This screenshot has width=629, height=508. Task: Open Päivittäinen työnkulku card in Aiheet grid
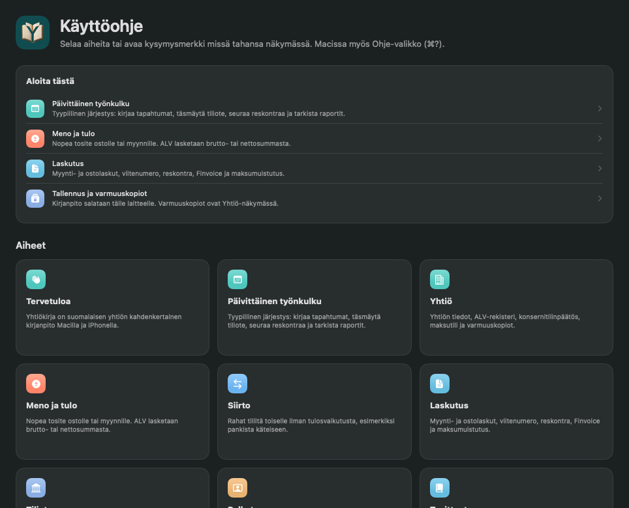coord(314,307)
